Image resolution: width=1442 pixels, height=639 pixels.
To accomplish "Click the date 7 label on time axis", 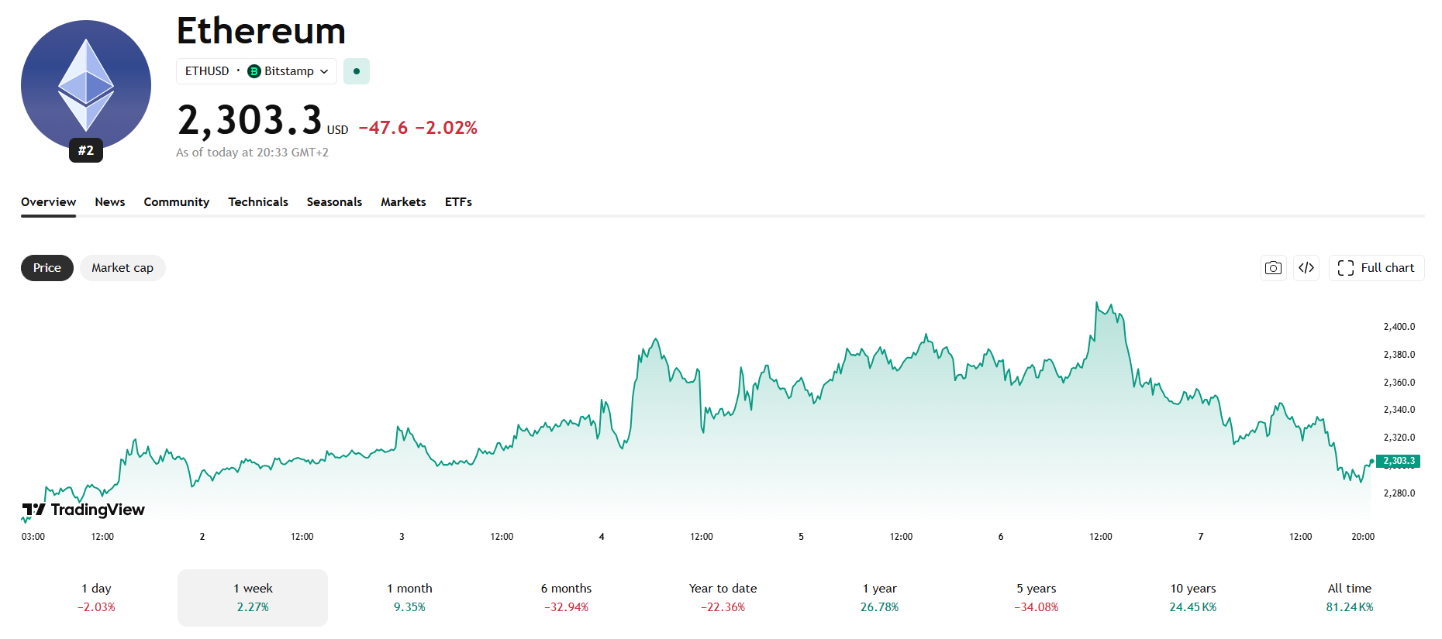I will [x=1201, y=537].
